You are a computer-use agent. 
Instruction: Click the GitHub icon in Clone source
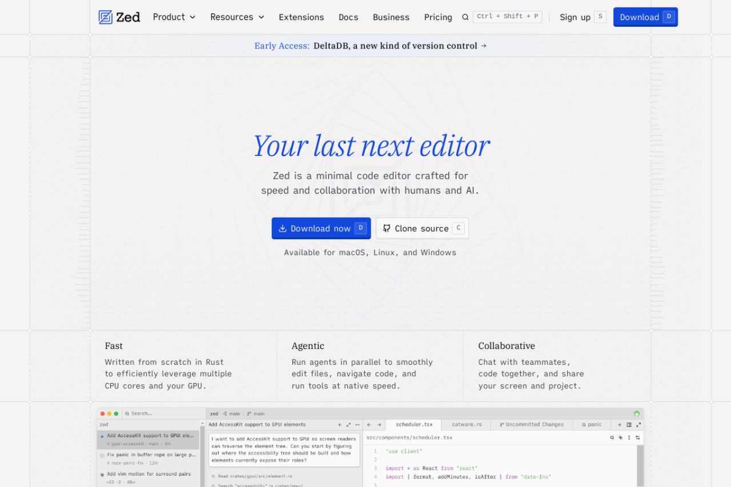[387, 228]
